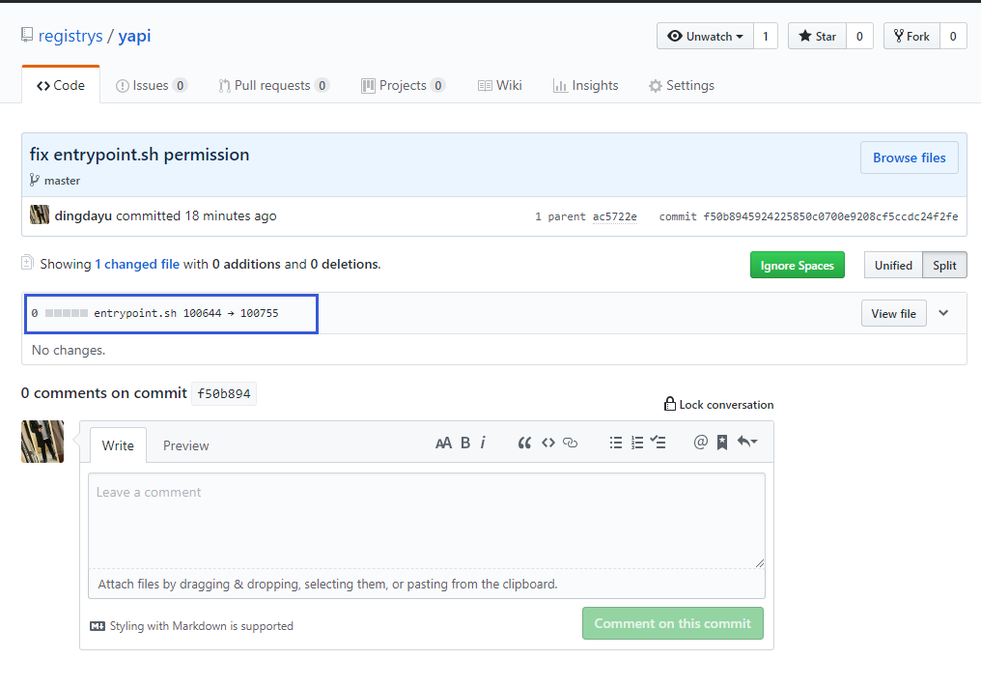The height and width of the screenshot is (687, 981).
Task: Open the Insights tab
Action: [585, 85]
